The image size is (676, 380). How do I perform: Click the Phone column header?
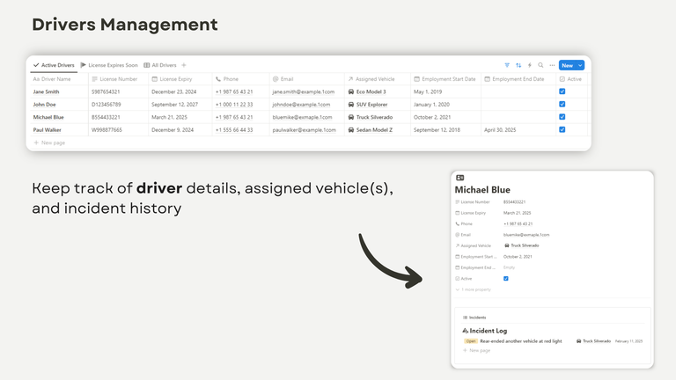tap(227, 79)
